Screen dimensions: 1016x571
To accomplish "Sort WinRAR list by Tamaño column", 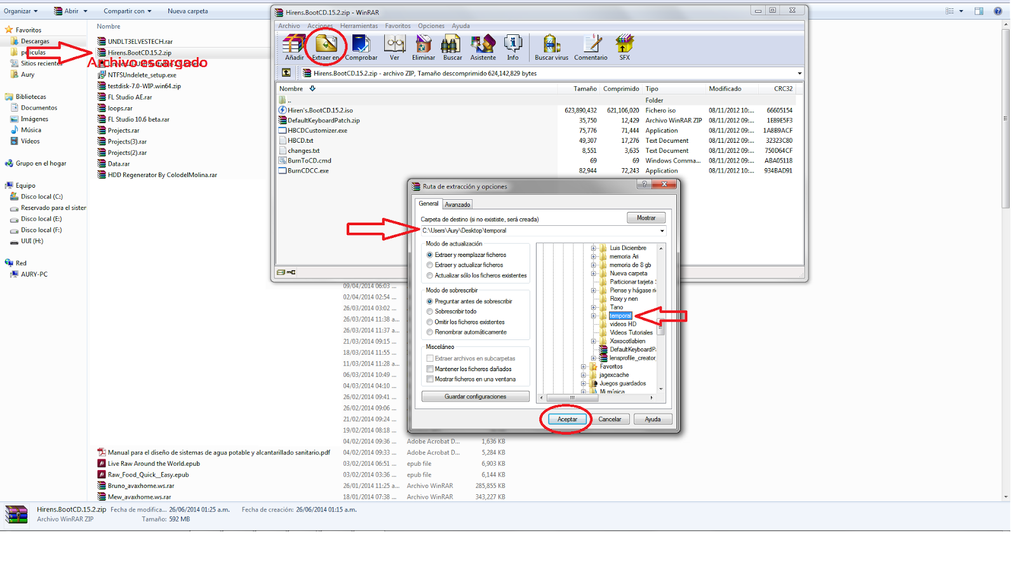I will (585, 89).
